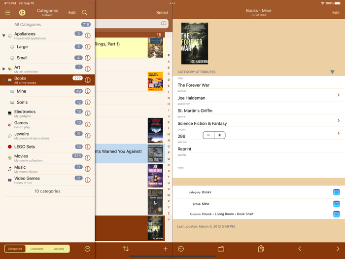Open The Forever War cover image

(195, 43)
